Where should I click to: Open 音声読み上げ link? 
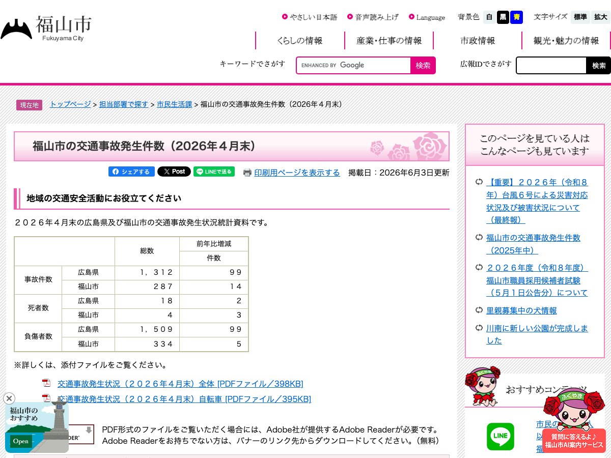point(373,17)
